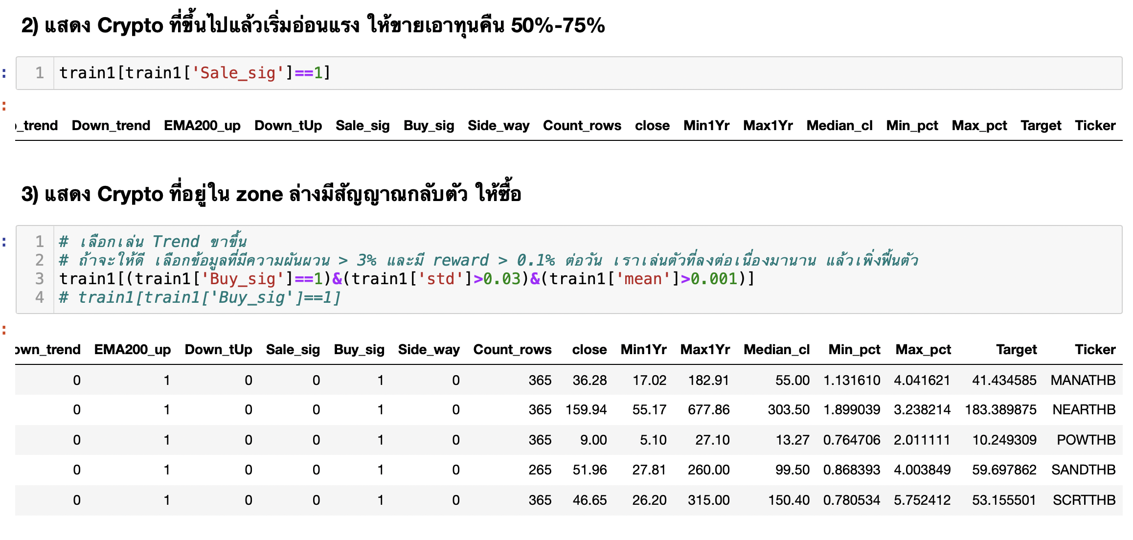
Task: Click commented line 4 in Buy_sig cell
Action: pyautogui.click(x=200, y=297)
